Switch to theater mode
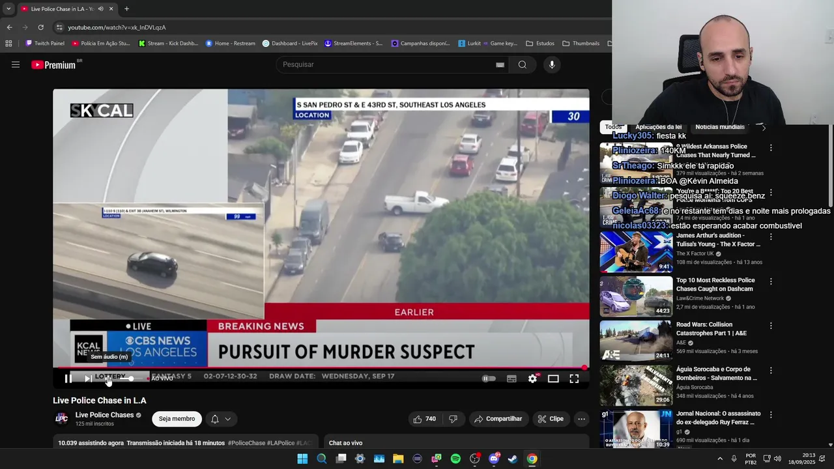Image resolution: width=834 pixels, height=469 pixels. 553,378
